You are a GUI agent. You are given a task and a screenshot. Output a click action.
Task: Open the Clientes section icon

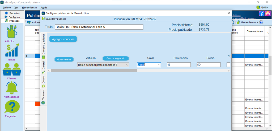click(12, 69)
